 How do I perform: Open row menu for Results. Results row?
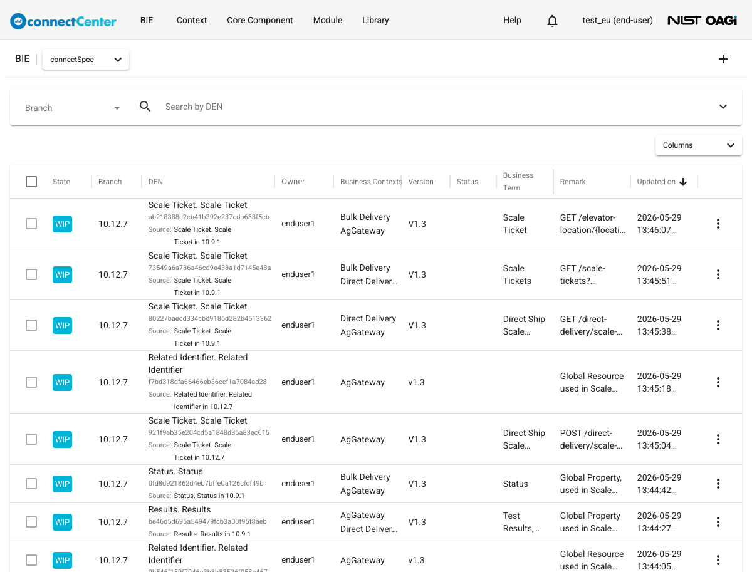tap(718, 522)
